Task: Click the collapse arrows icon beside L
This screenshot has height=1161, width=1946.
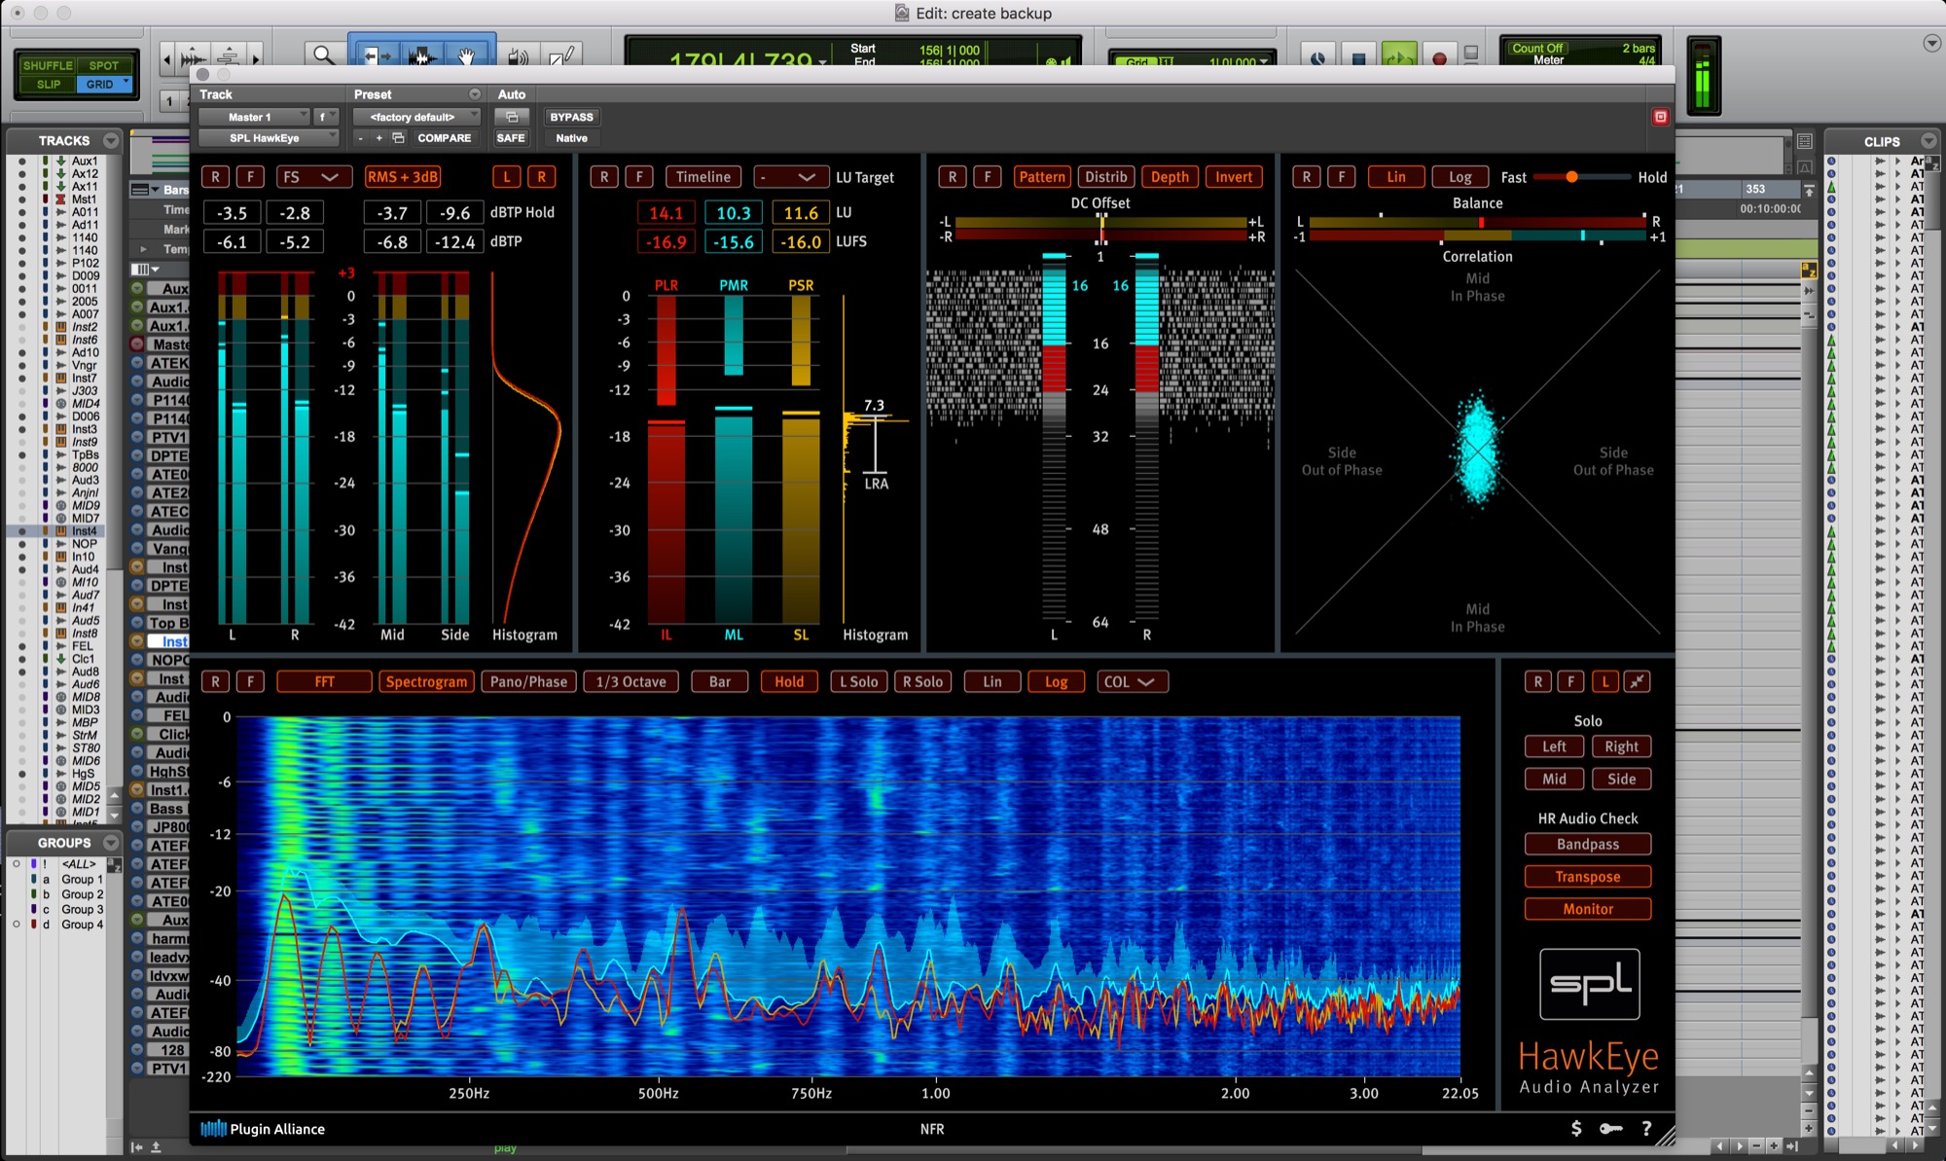Action: [1638, 682]
